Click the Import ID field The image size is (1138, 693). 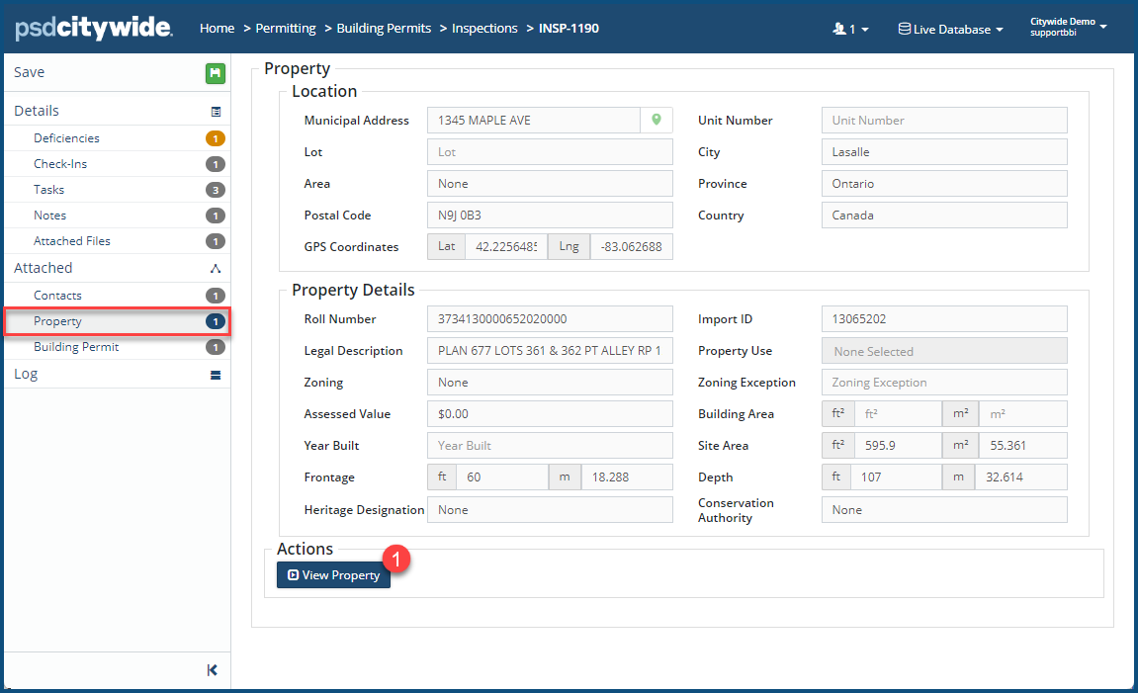944,318
